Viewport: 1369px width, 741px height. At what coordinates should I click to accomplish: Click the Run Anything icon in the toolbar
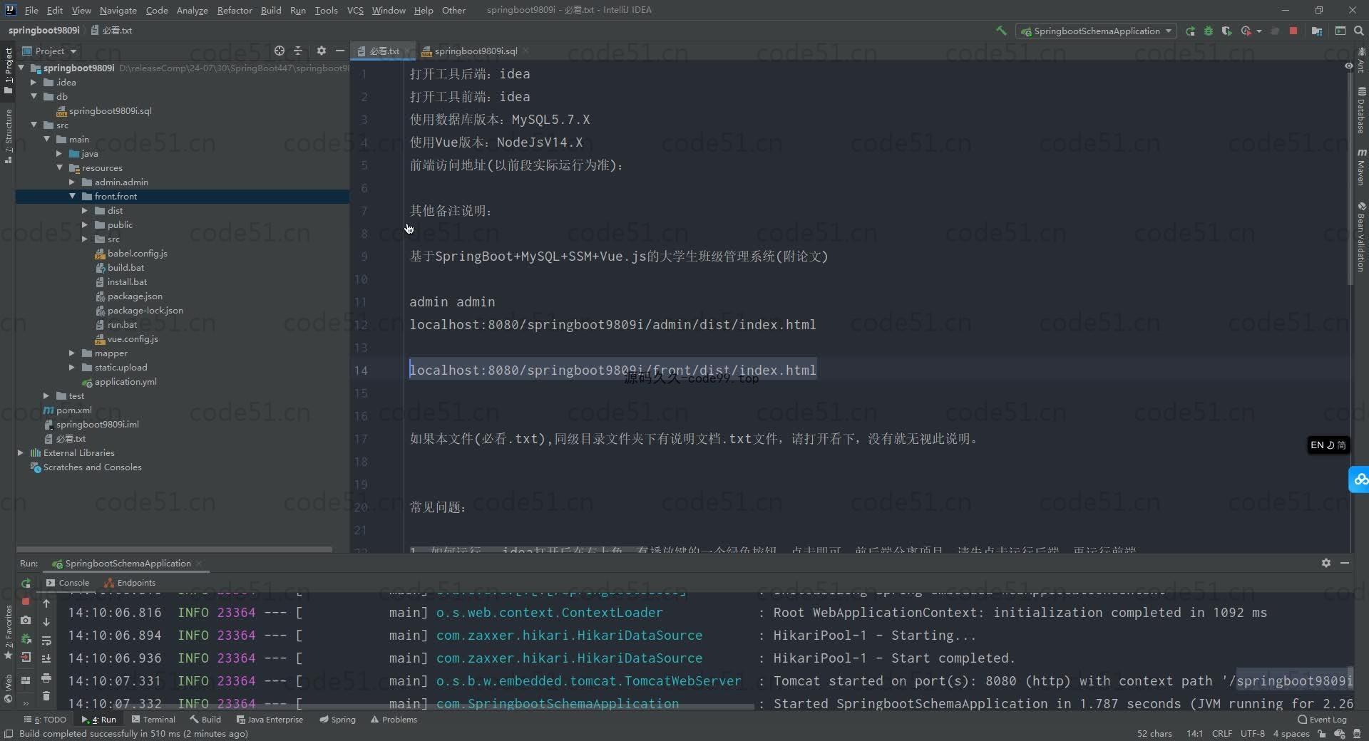(x=1340, y=31)
